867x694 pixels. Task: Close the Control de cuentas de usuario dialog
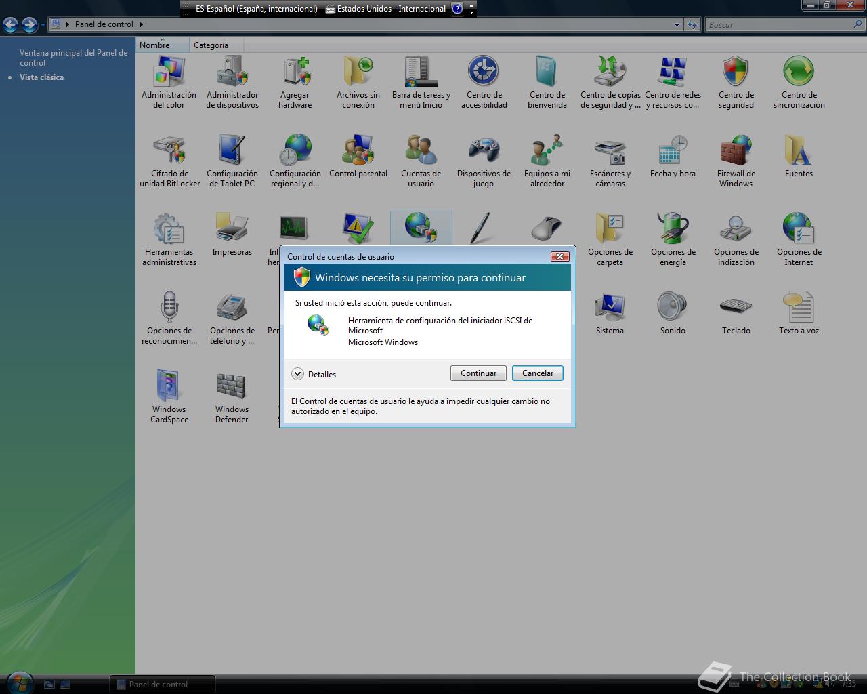[559, 256]
